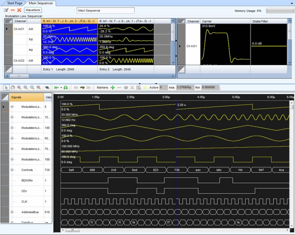
Task: Click the waveform horizontal scrollbar thumb
Action: (x=73, y=230)
